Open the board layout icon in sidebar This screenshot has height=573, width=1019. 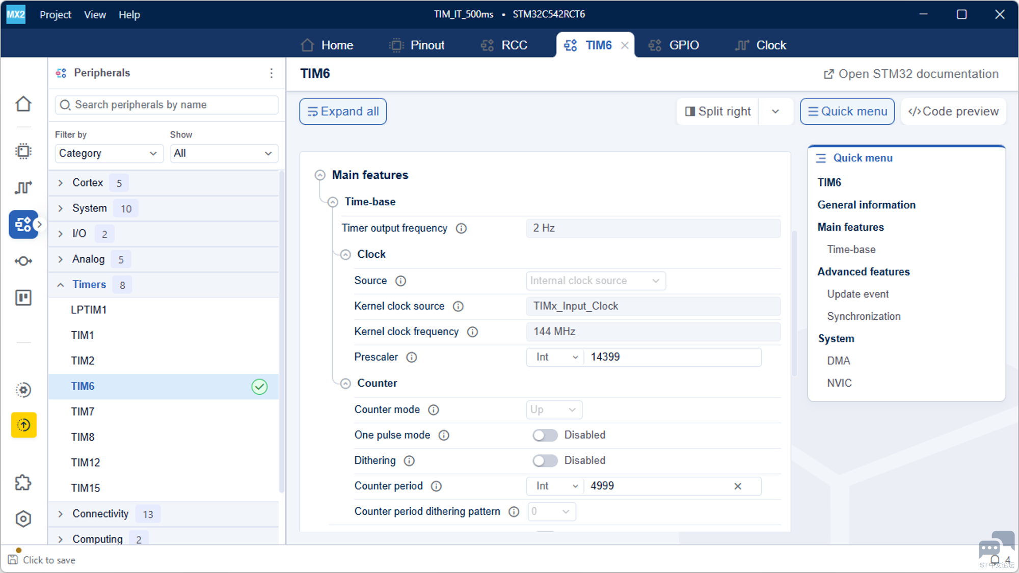tap(23, 297)
